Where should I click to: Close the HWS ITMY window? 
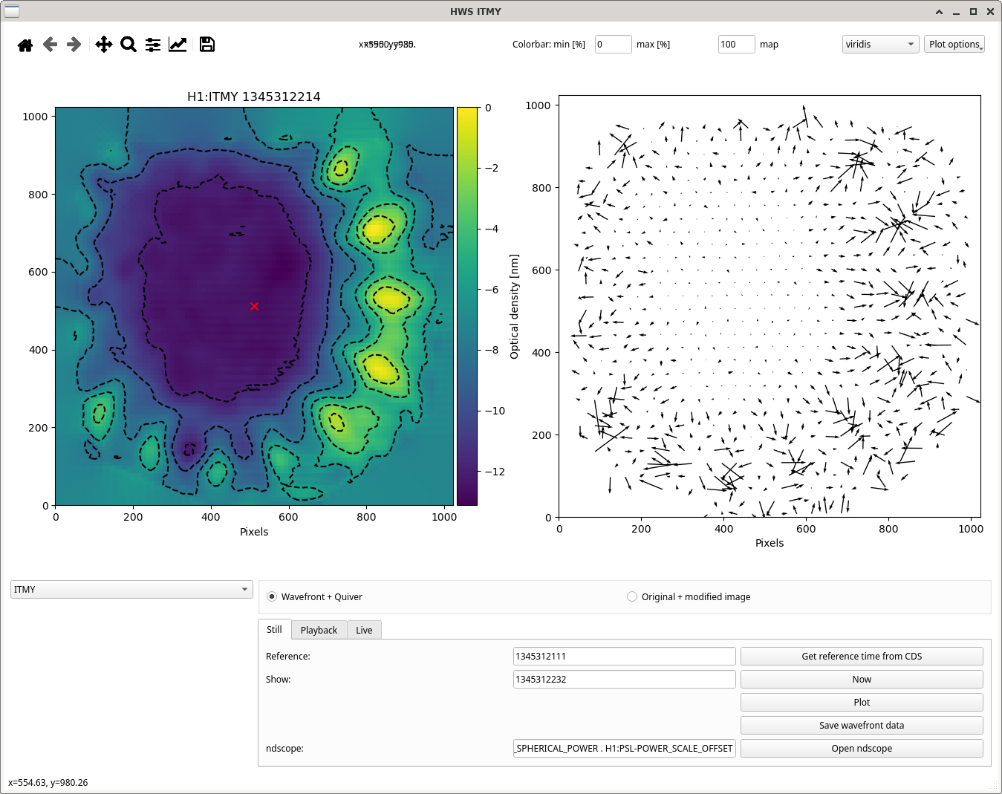click(x=990, y=11)
